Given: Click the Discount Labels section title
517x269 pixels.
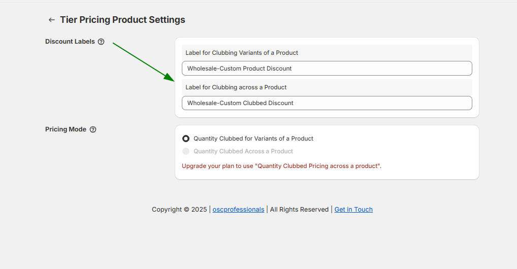Looking at the screenshot, I should point(70,42).
